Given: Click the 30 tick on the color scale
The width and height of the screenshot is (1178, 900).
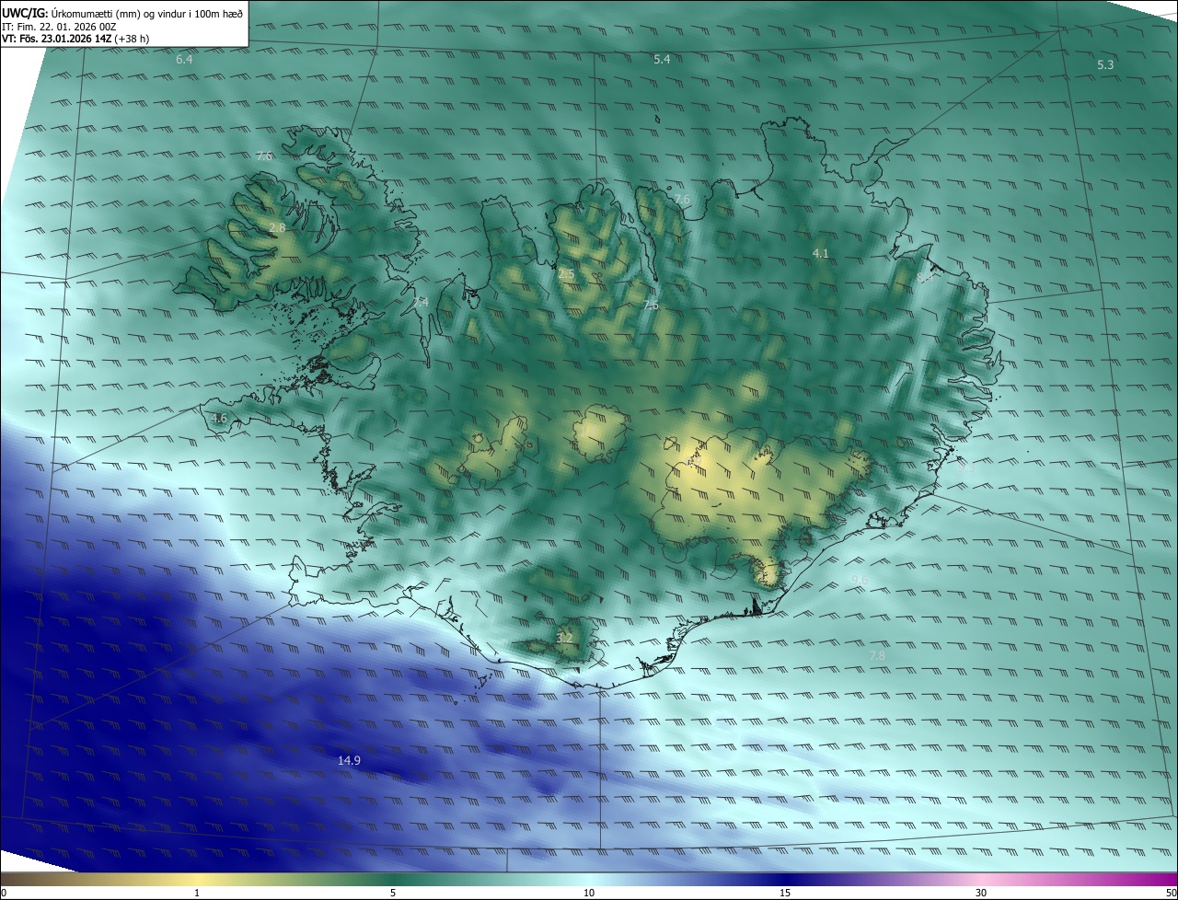Looking at the screenshot, I should [x=981, y=893].
